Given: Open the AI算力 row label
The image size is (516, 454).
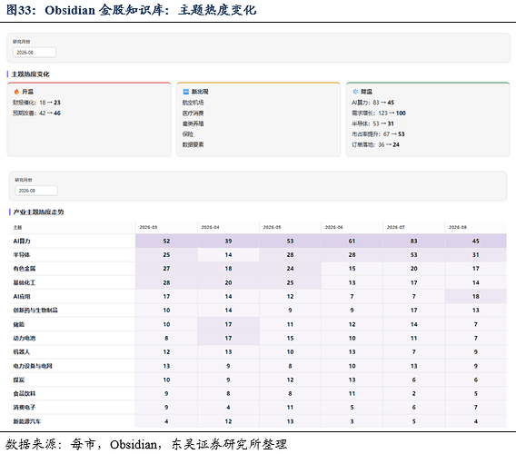Looking at the screenshot, I should [x=22, y=242].
